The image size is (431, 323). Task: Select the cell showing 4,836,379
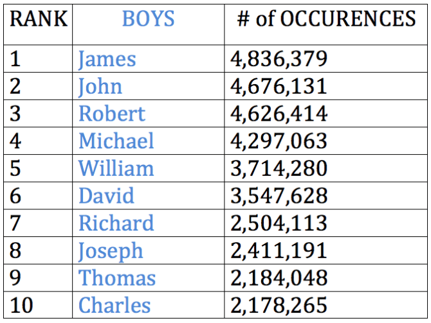(279, 59)
